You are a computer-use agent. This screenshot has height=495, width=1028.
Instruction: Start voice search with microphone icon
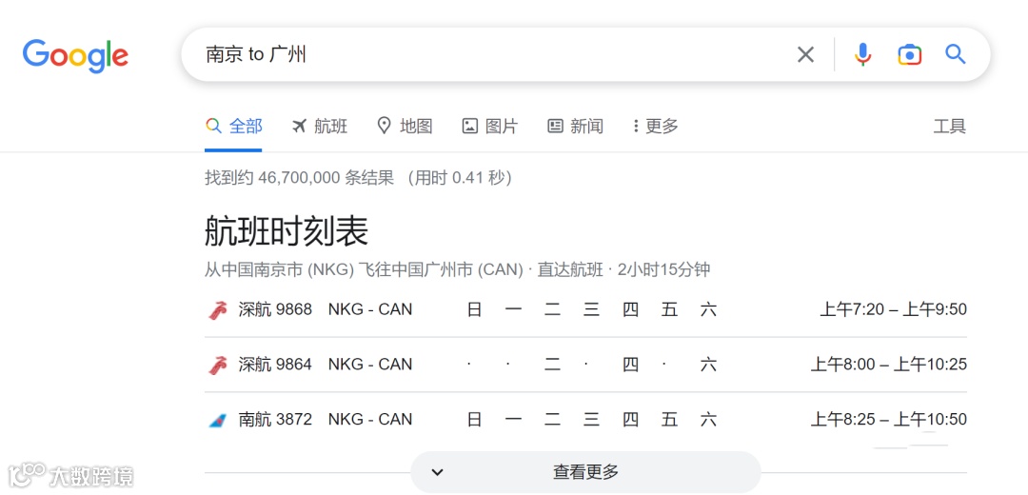862,54
